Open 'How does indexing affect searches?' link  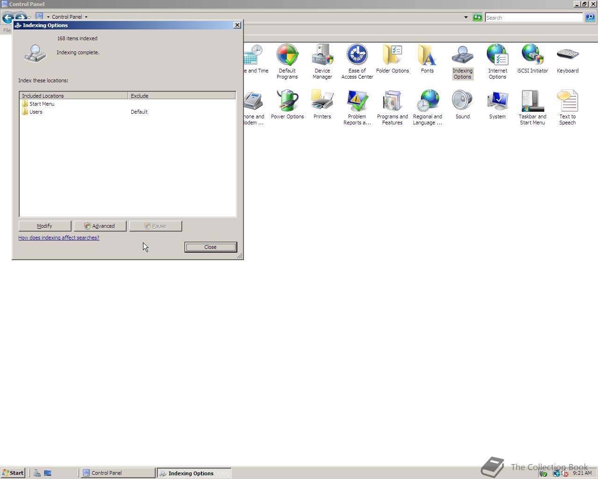59,238
